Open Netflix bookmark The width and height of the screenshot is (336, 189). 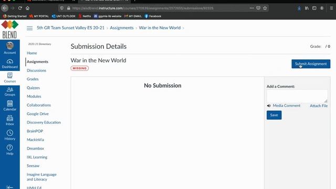85,16
